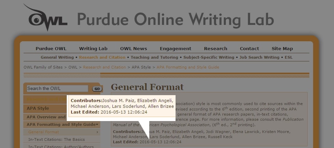This screenshot has height=148, width=334.
Task: Click the OWL breadcrumb link
Action: point(73,67)
